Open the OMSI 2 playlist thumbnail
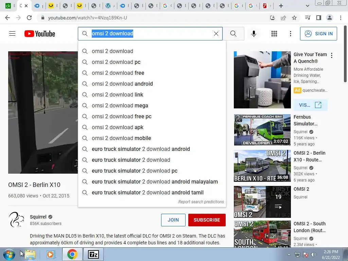The image size is (348, 261). click(x=262, y=202)
